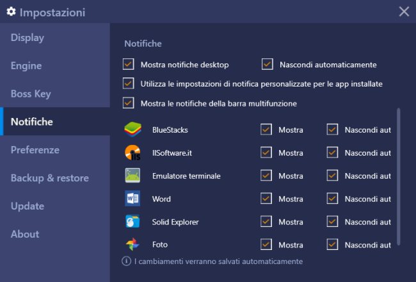Click the Solid Explorer app icon
This screenshot has height=282, width=416.
[x=132, y=222]
